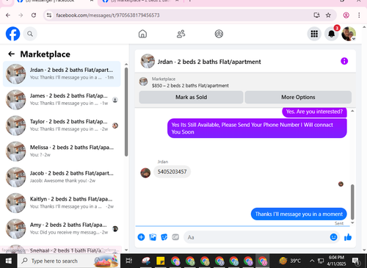Open Windows Start menu

coord(8,261)
